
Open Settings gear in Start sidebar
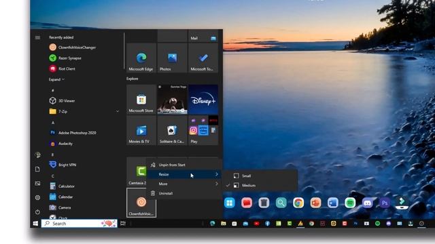click(37, 197)
